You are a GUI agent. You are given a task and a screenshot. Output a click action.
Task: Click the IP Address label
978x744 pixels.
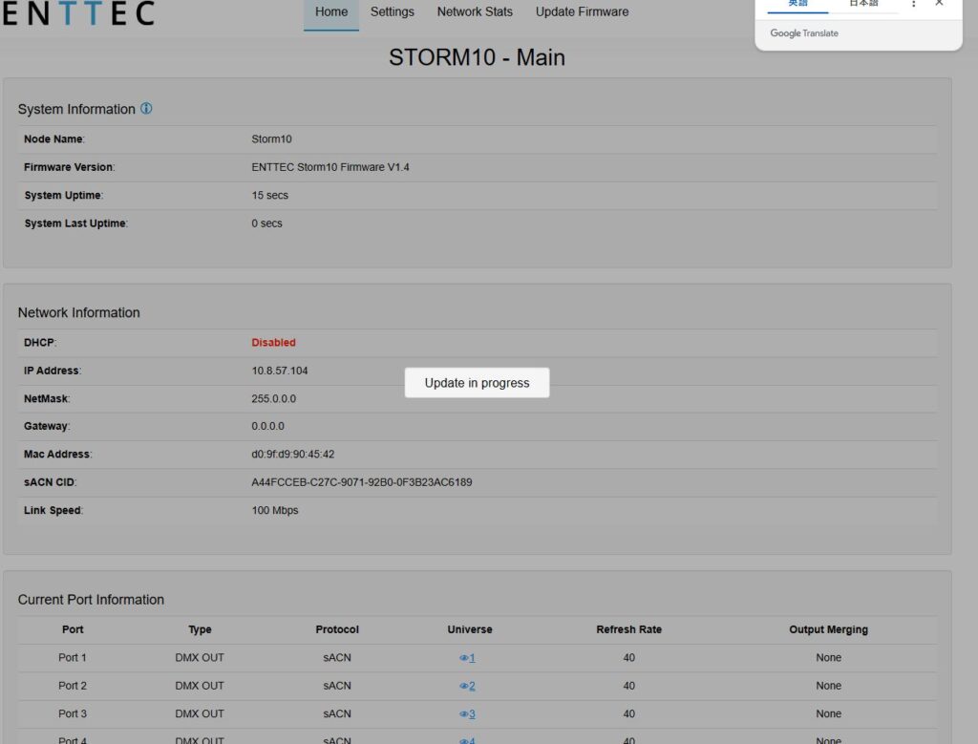click(x=53, y=371)
